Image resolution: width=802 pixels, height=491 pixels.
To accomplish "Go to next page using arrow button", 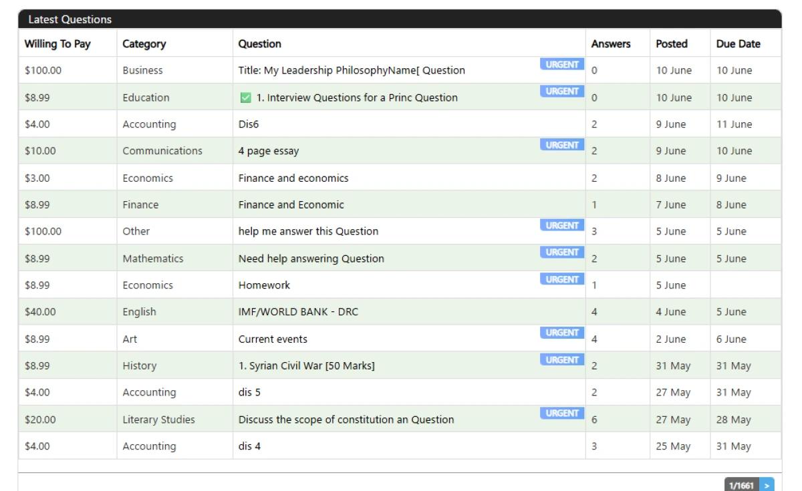I will coord(767,486).
